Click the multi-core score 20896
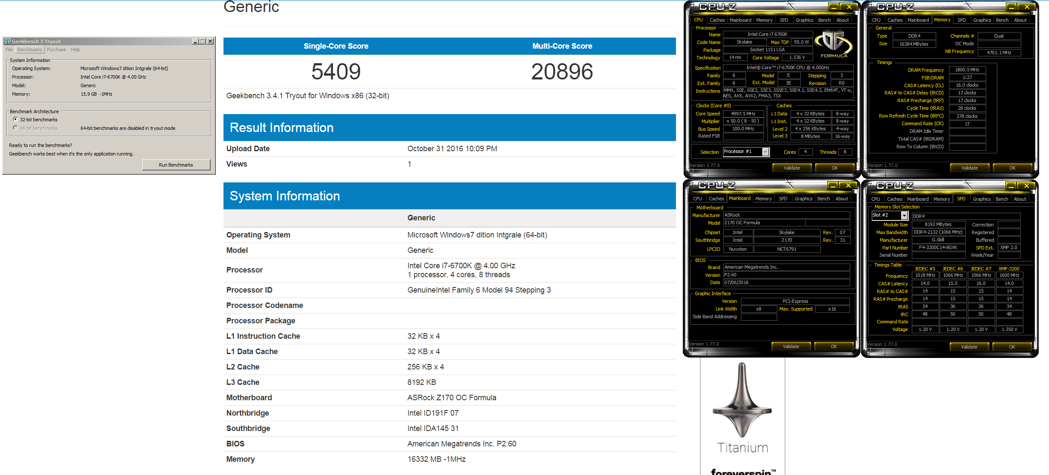The height and width of the screenshot is (475, 1049). pyautogui.click(x=562, y=71)
